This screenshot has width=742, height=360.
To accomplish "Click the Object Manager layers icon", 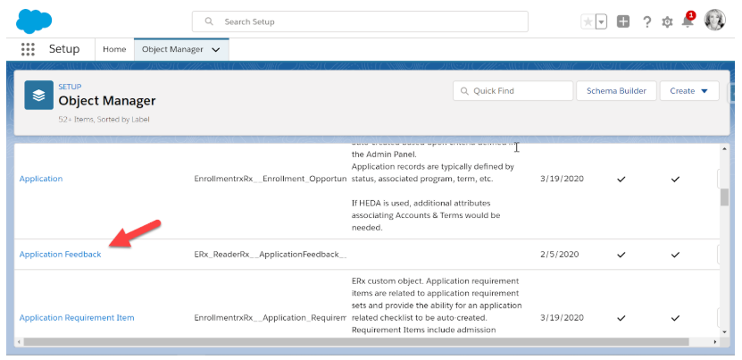I will click(38, 96).
